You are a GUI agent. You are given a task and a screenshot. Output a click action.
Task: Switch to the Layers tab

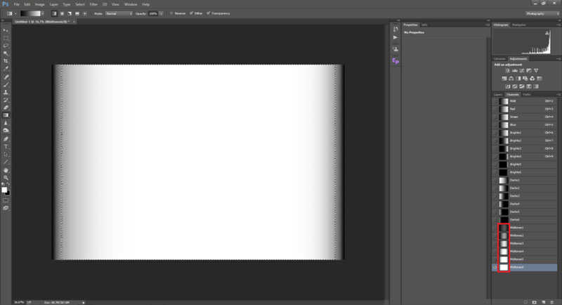tap(497, 93)
